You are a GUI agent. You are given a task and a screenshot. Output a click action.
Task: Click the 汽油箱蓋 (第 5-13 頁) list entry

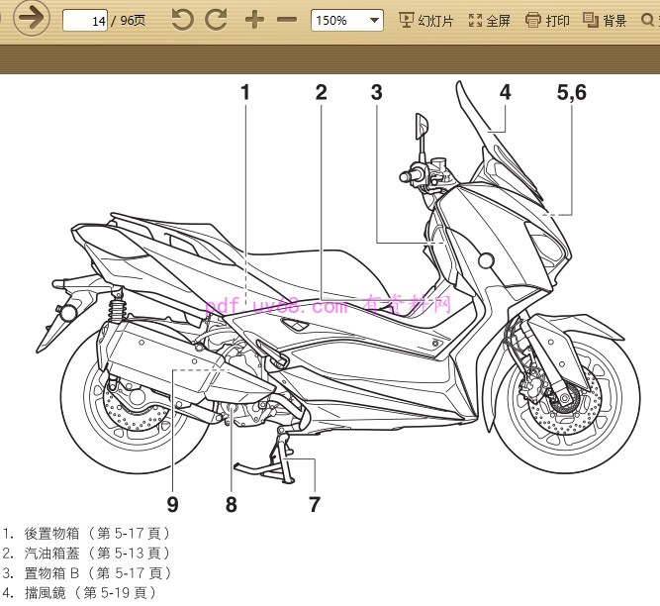(x=87, y=553)
